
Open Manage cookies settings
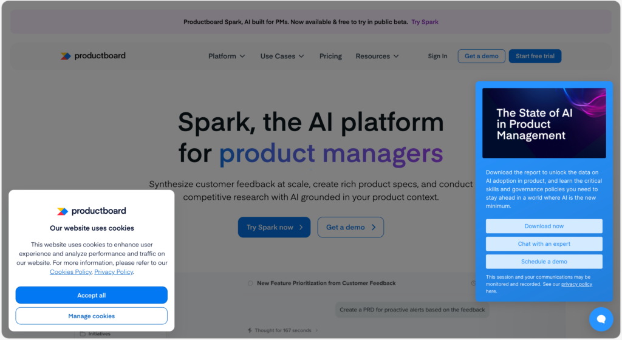point(91,316)
